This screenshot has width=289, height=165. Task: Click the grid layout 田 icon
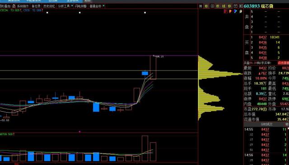[212, 6]
